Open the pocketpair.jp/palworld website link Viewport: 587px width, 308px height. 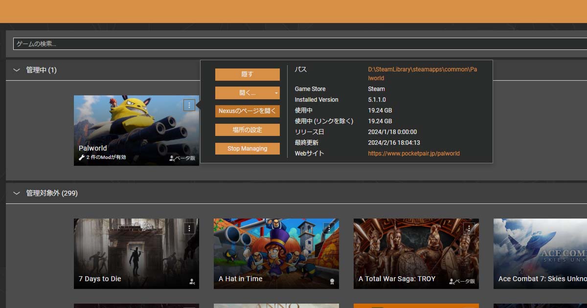coord(414,154)
